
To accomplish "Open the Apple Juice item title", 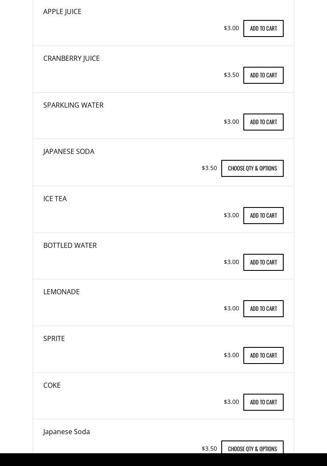I will pos(62,11).
